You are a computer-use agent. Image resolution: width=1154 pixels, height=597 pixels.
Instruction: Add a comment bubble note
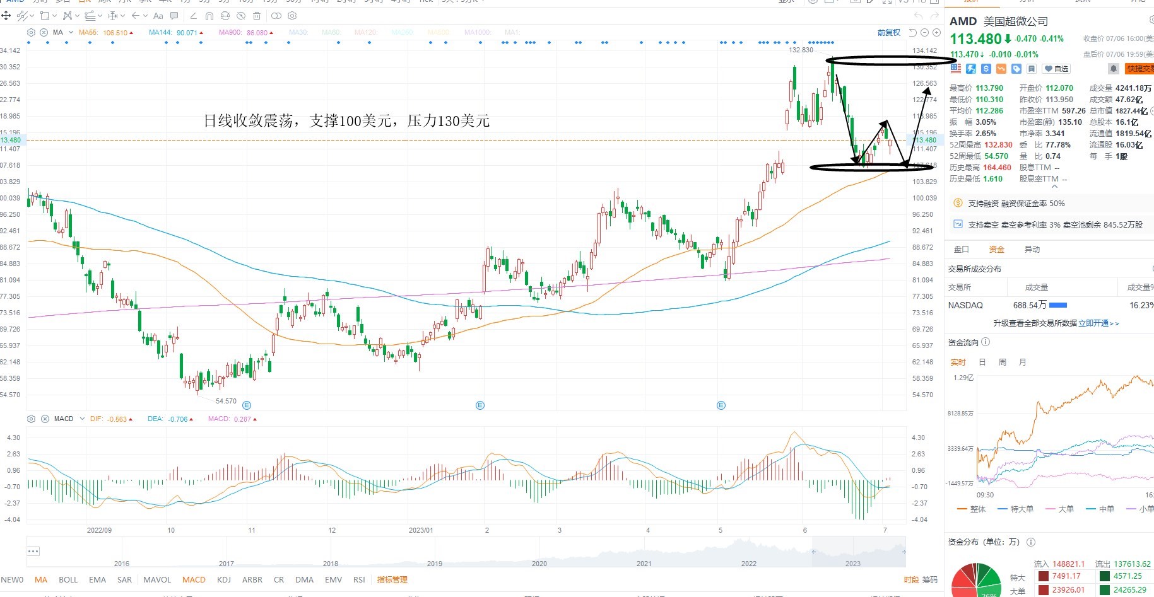tap(175, 16)
